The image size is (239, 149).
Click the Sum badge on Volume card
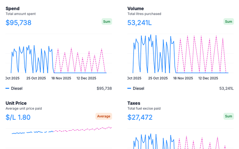point(228,22)
